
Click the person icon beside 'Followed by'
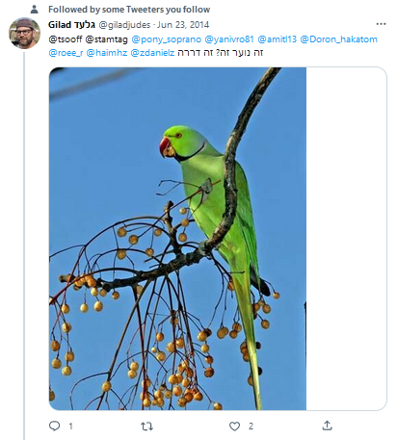35,10
